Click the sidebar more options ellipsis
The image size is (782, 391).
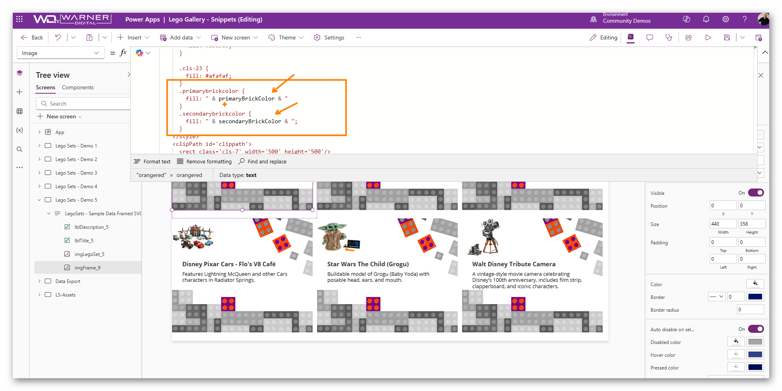click(20, 167)
